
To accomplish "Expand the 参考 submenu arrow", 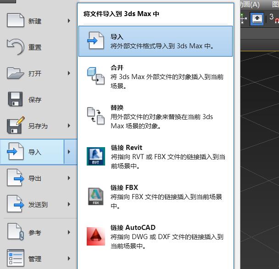I will click(x=69, y=232).
